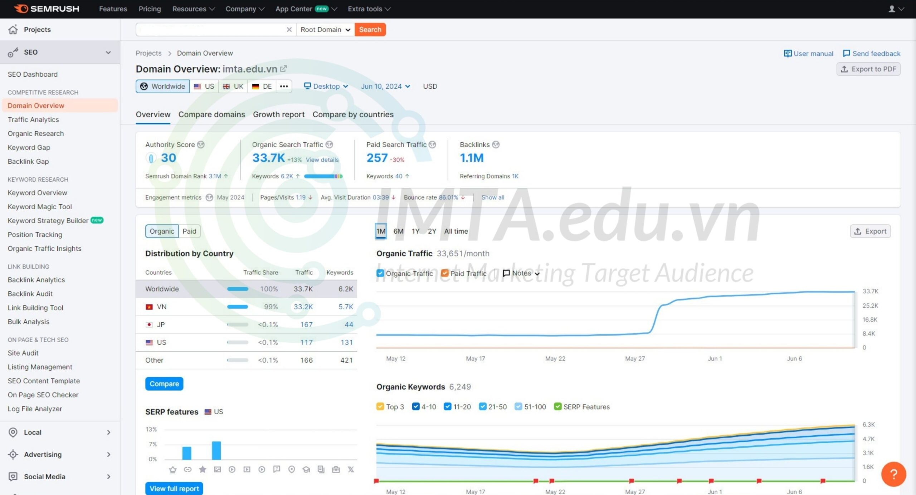Open imta.edu.vn external link icon
916x495 pixels.
point(283,68)
